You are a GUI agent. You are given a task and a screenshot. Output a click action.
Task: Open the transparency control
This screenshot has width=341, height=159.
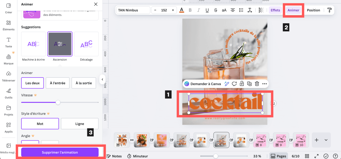tap(261, 10)
